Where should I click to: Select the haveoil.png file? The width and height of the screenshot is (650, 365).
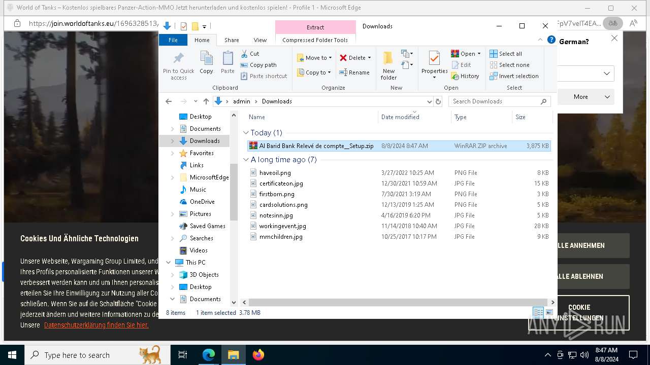[x=399, y=173]
